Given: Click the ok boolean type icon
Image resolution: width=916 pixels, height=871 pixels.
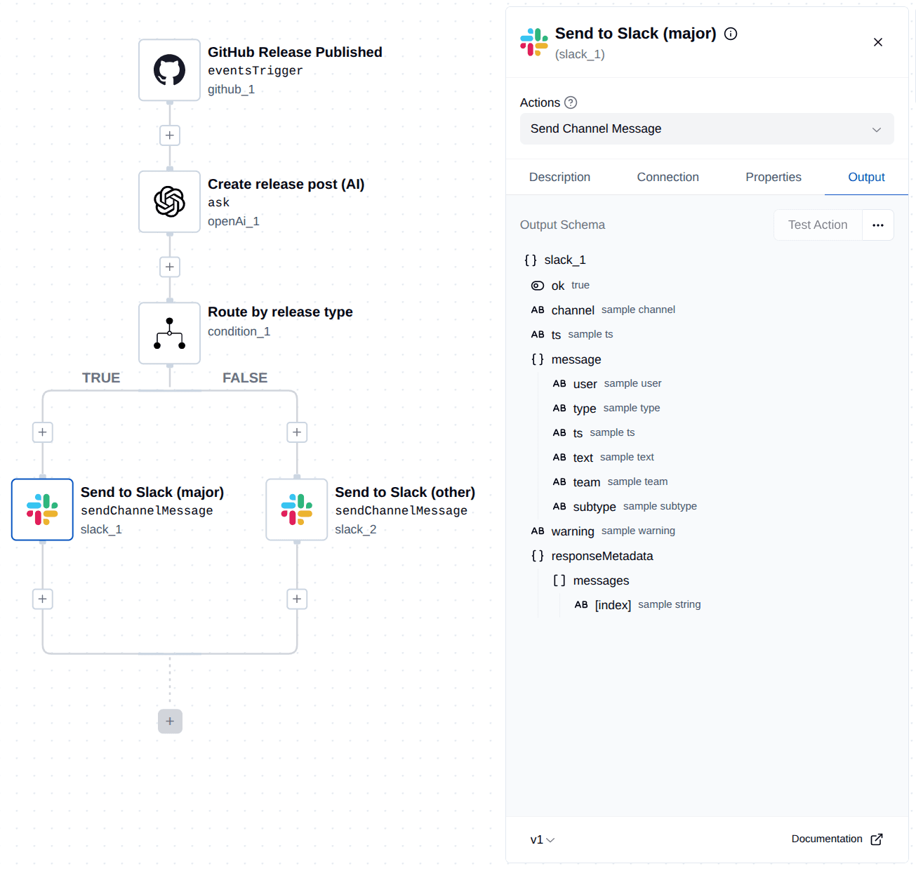Looking at the screenshot, I should coord(538,286).
